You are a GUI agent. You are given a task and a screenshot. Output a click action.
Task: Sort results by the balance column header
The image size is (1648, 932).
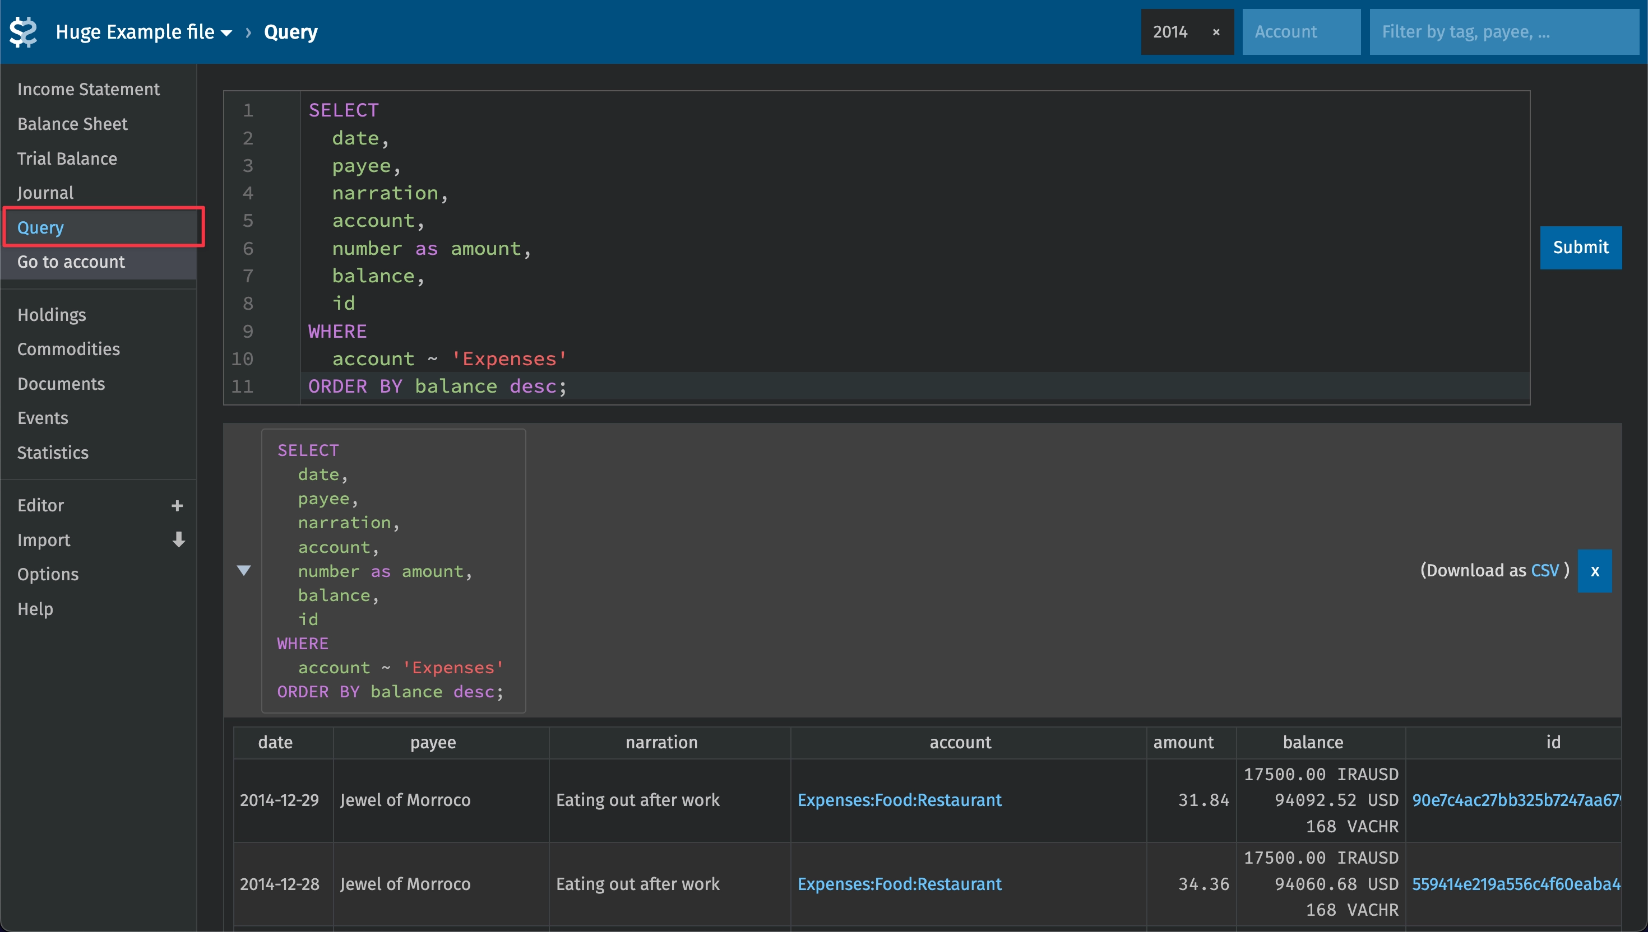1312,743
